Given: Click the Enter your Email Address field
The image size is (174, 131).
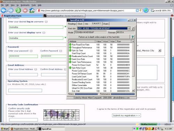Looking at the screenshot, I should click(x=23, y=75).
